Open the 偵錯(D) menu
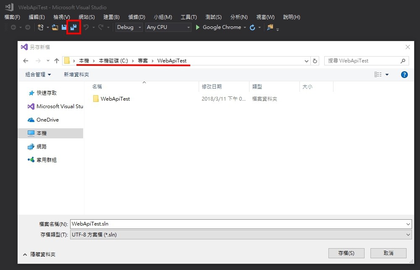Image resolution: width=420 pixels, height=270 pixels. [x=136, y=17]
